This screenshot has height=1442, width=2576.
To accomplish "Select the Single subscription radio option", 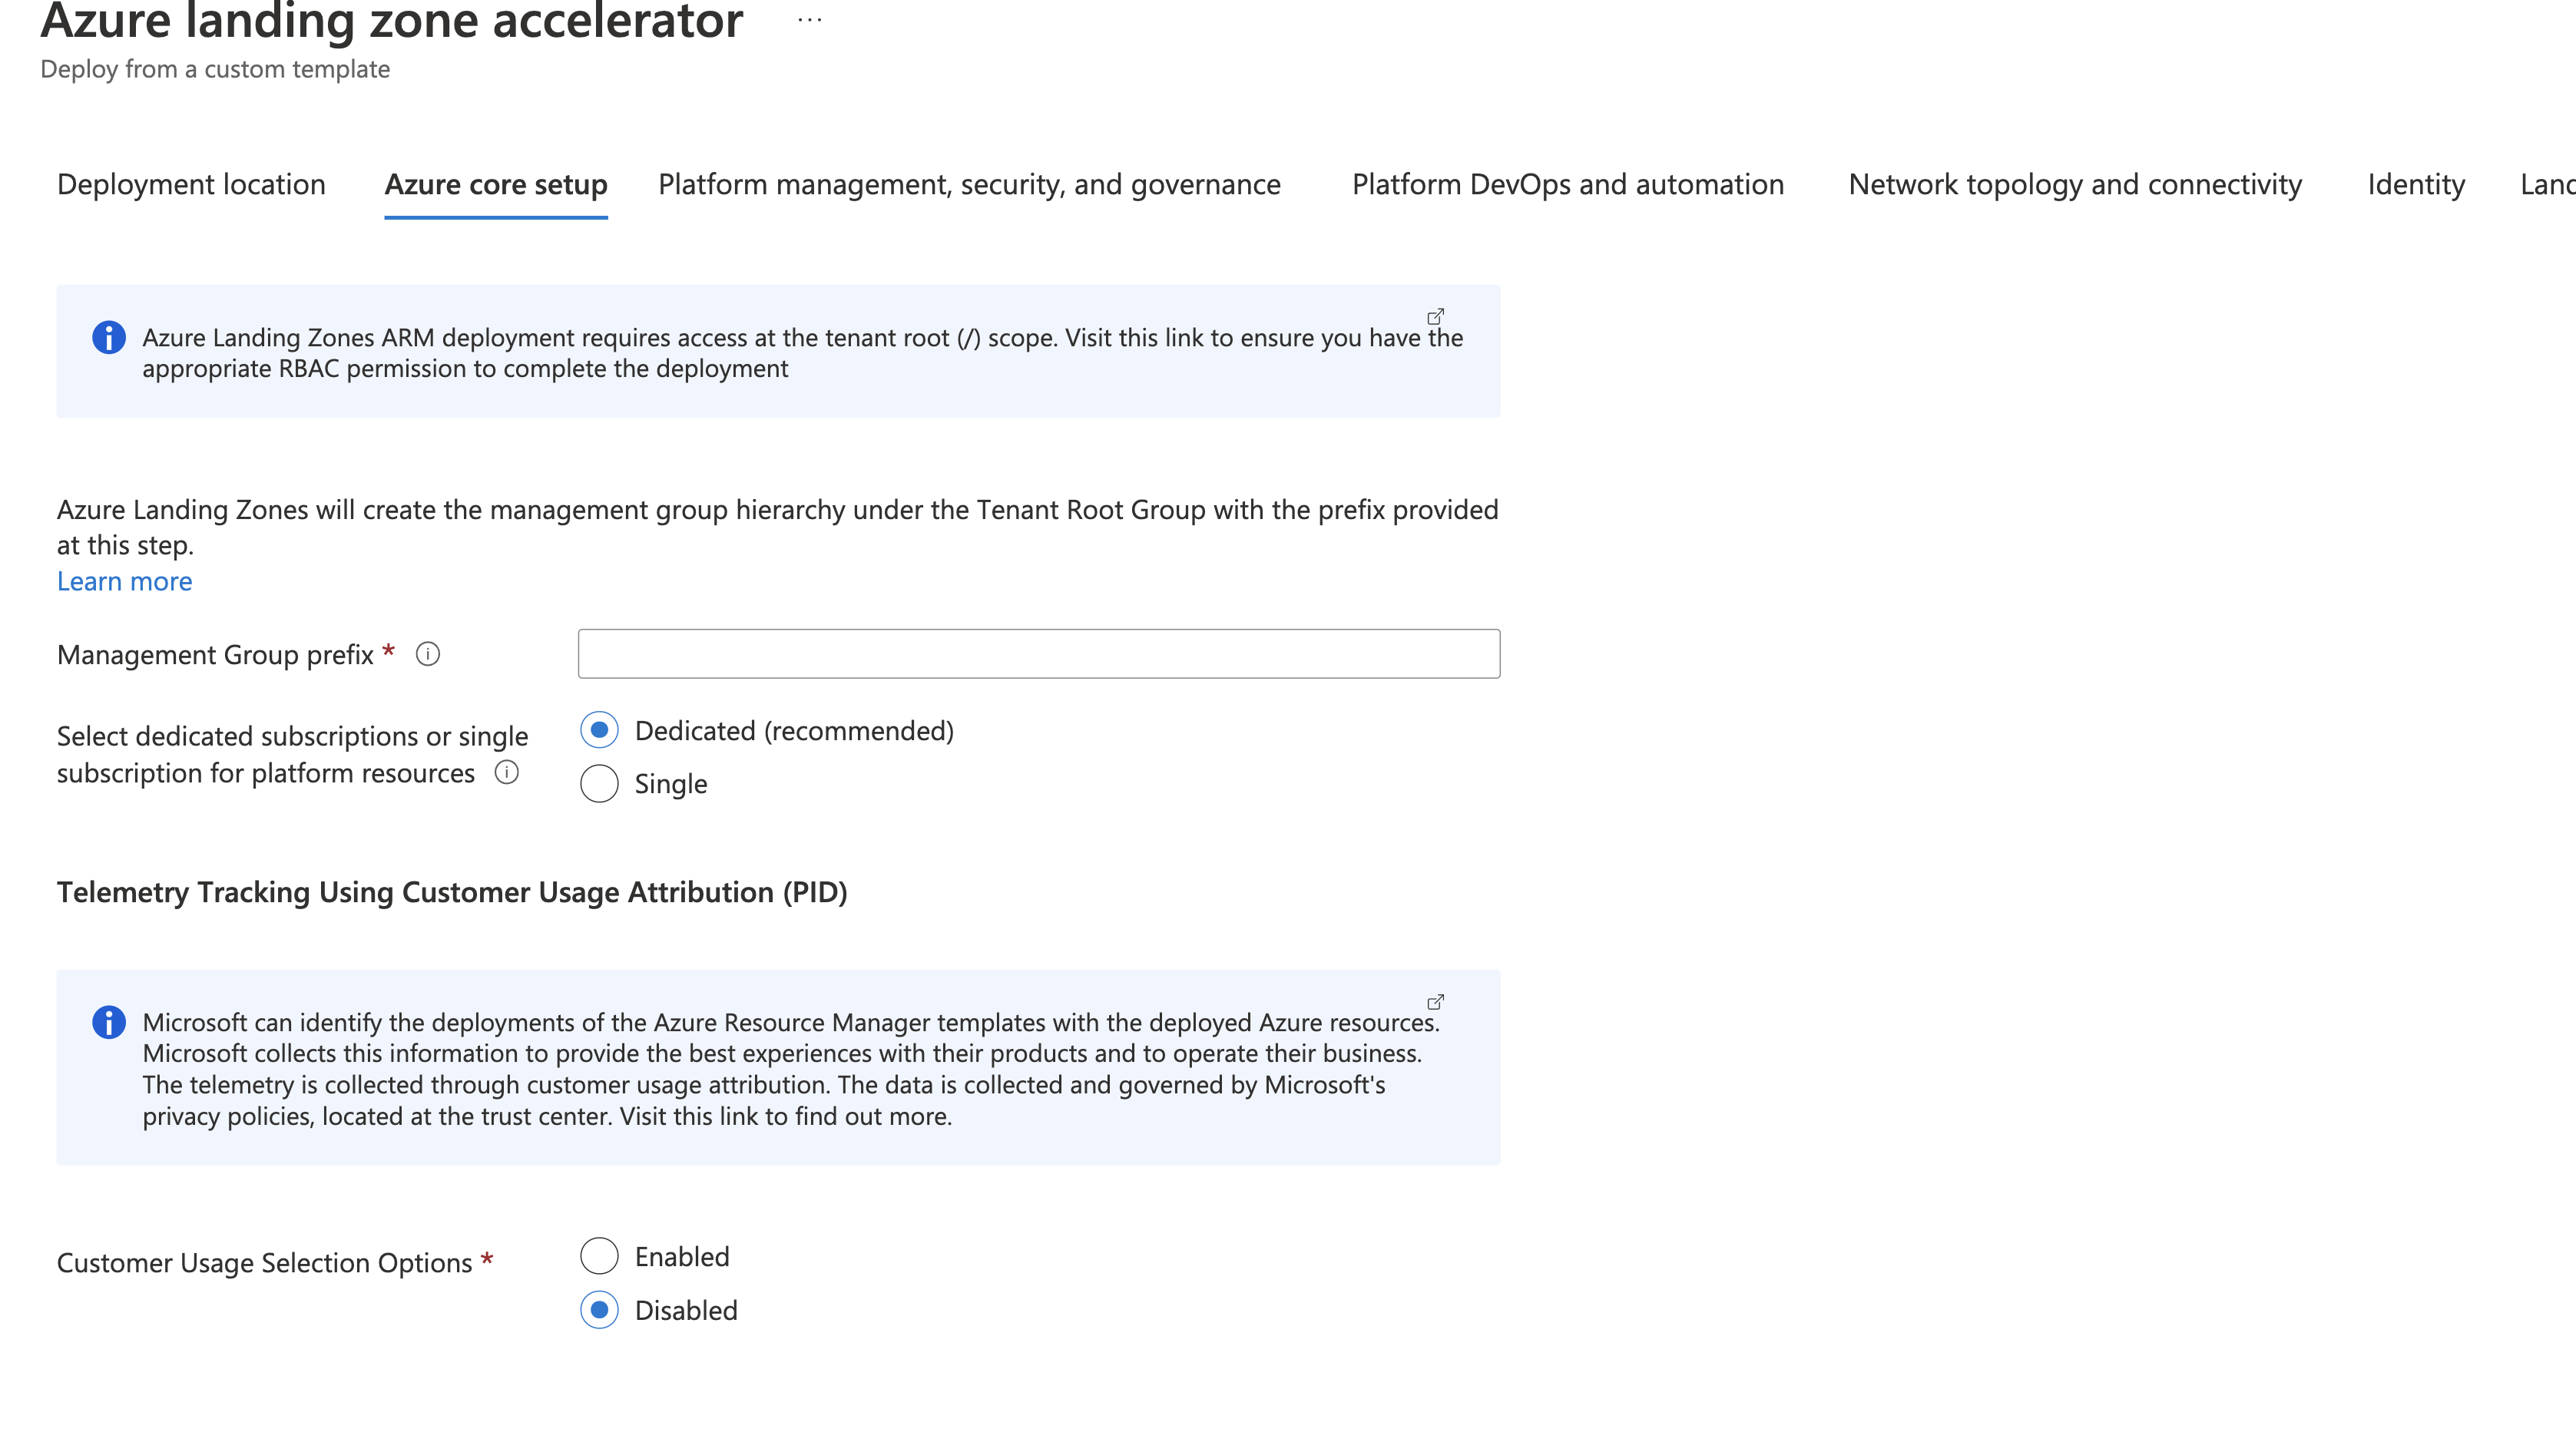I will (599, 783).
